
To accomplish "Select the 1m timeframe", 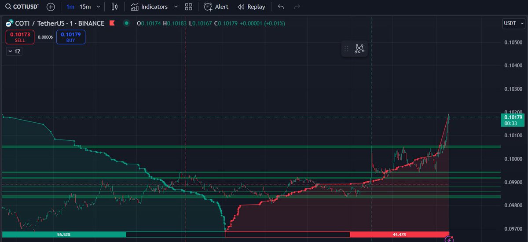I will tap(70, 7).
